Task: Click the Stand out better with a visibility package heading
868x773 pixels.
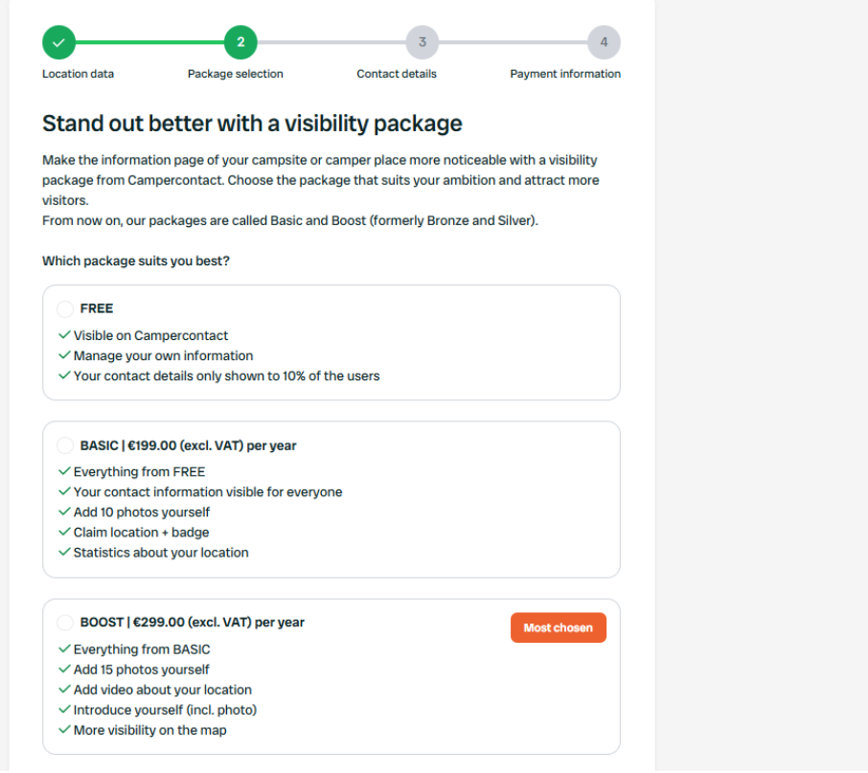Action: pos(252,124)
